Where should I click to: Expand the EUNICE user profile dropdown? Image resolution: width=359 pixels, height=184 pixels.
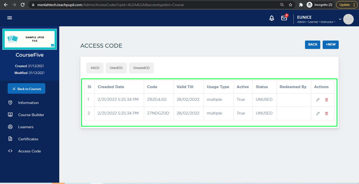click(x=340, y=19)
